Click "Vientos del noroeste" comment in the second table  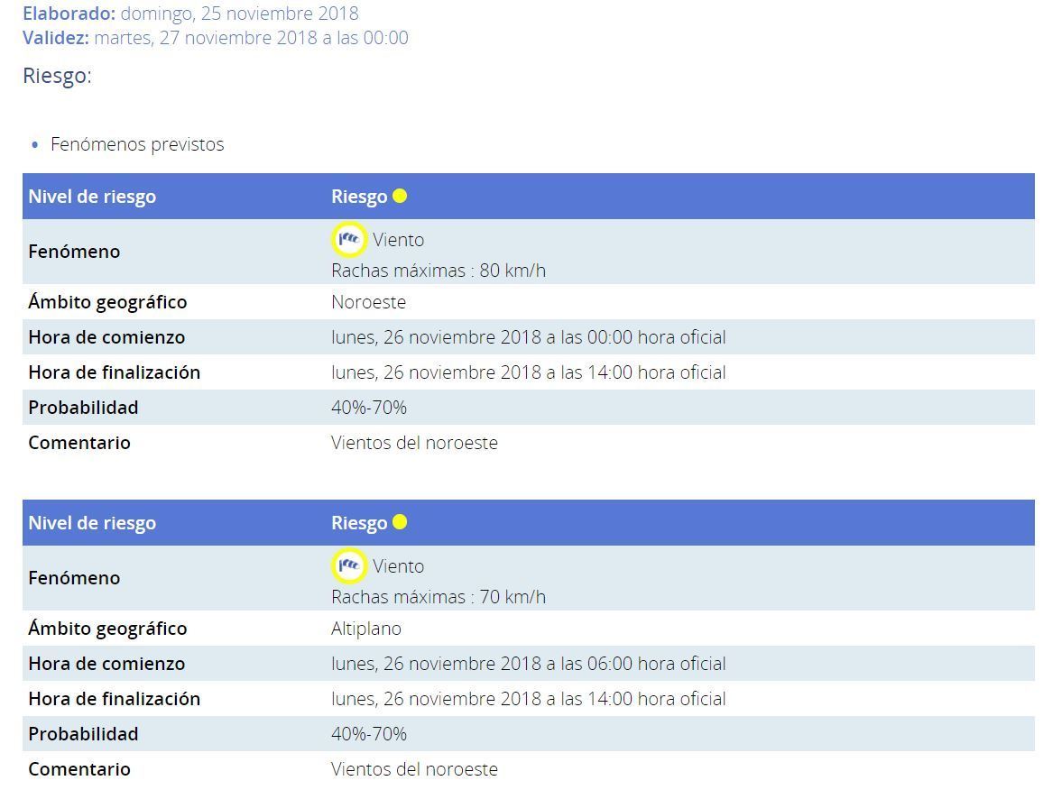[414, 769]
